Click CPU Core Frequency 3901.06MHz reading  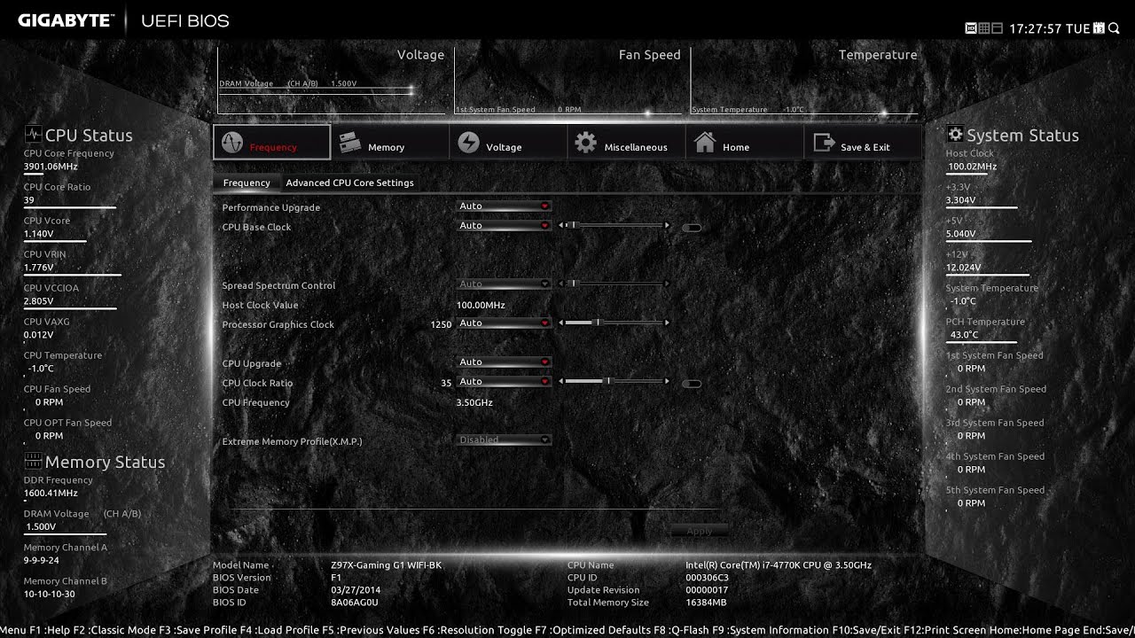[x=51, y=167]
